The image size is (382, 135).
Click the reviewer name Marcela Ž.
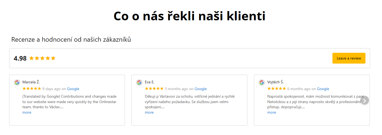pyautogui.click(x=31, y=82)
